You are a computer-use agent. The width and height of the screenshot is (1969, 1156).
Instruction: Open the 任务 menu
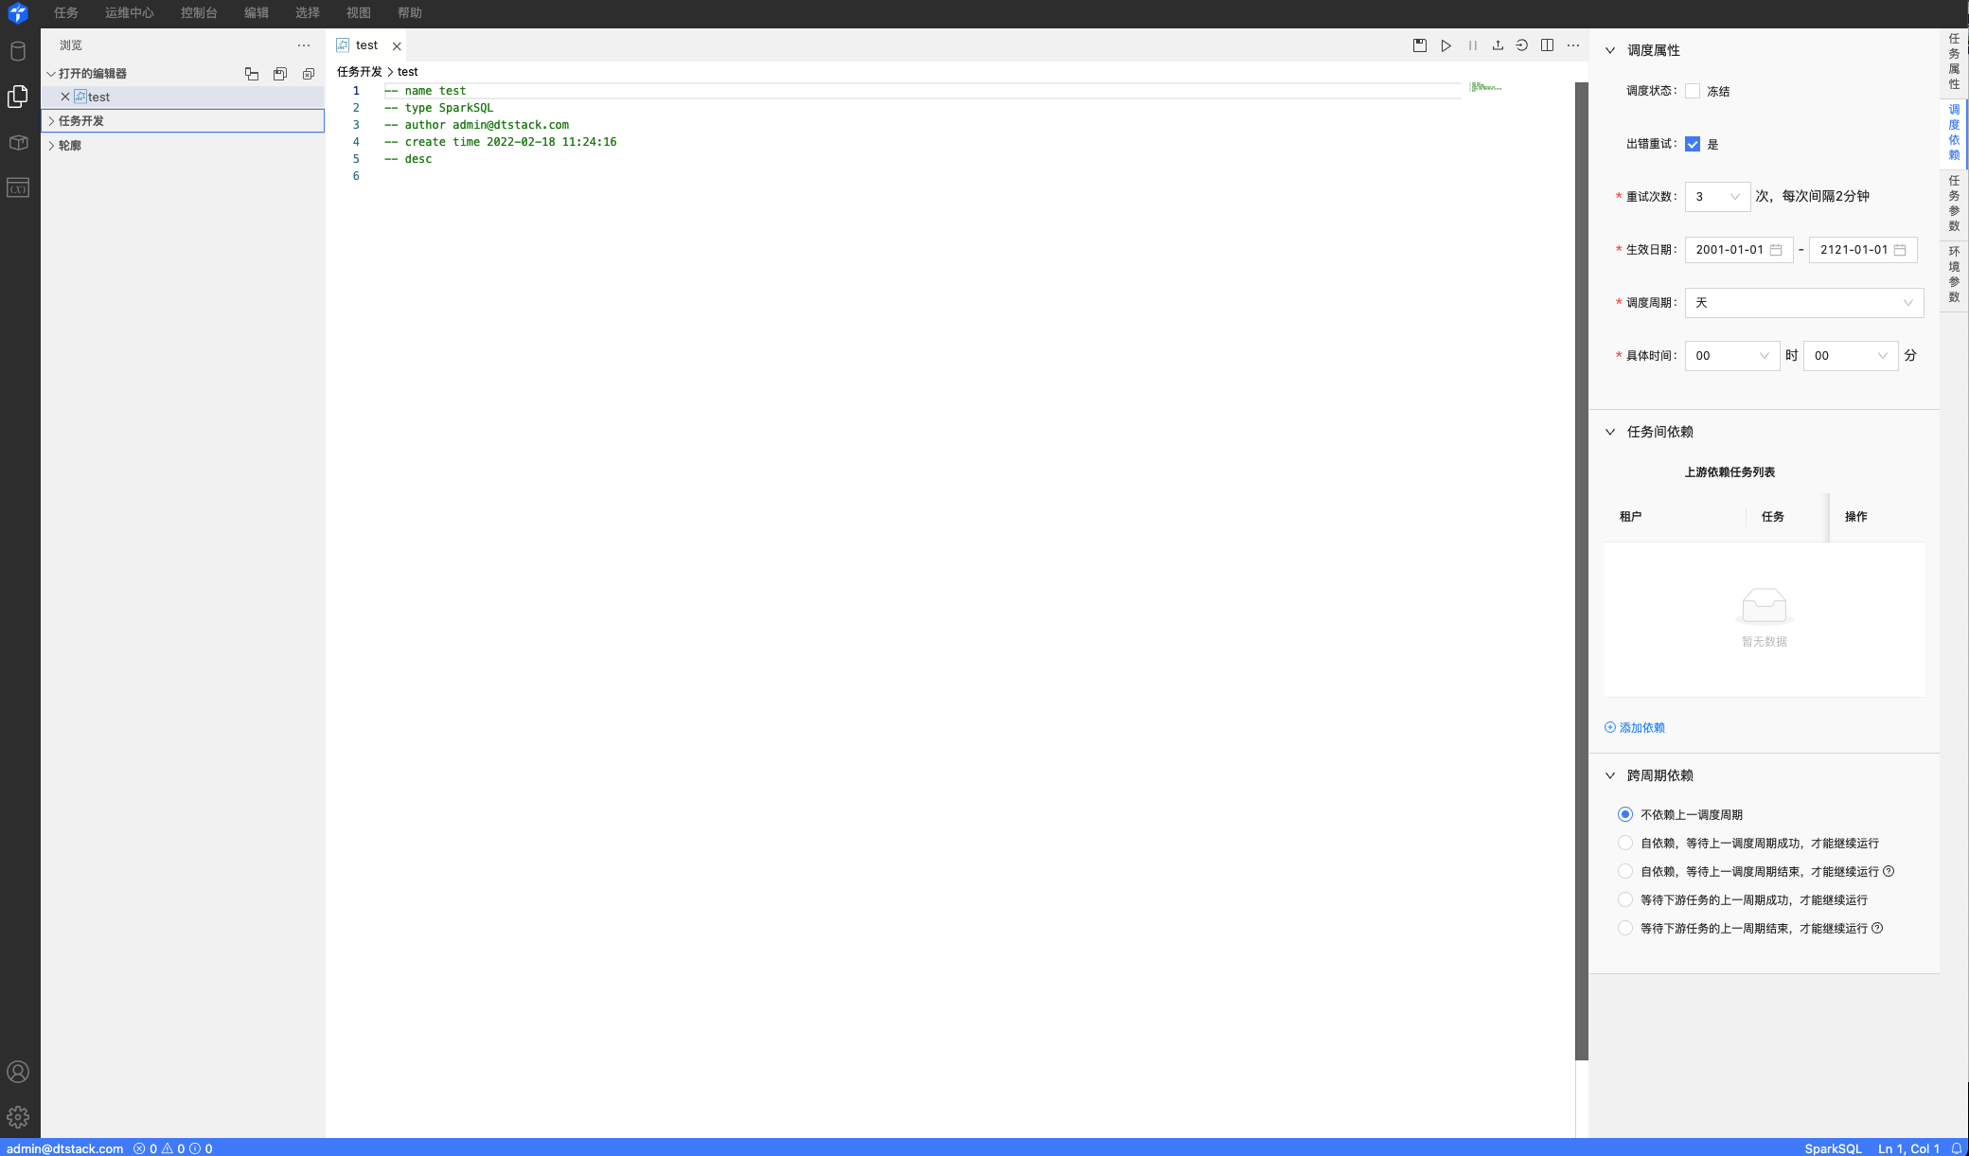[x=66, y=13]
